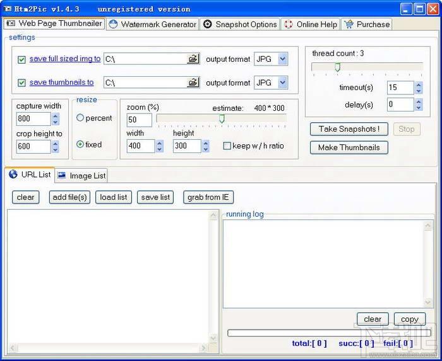Select the percent resize radio button
This screenshot has width=442, height=361.
pos(80,118)
